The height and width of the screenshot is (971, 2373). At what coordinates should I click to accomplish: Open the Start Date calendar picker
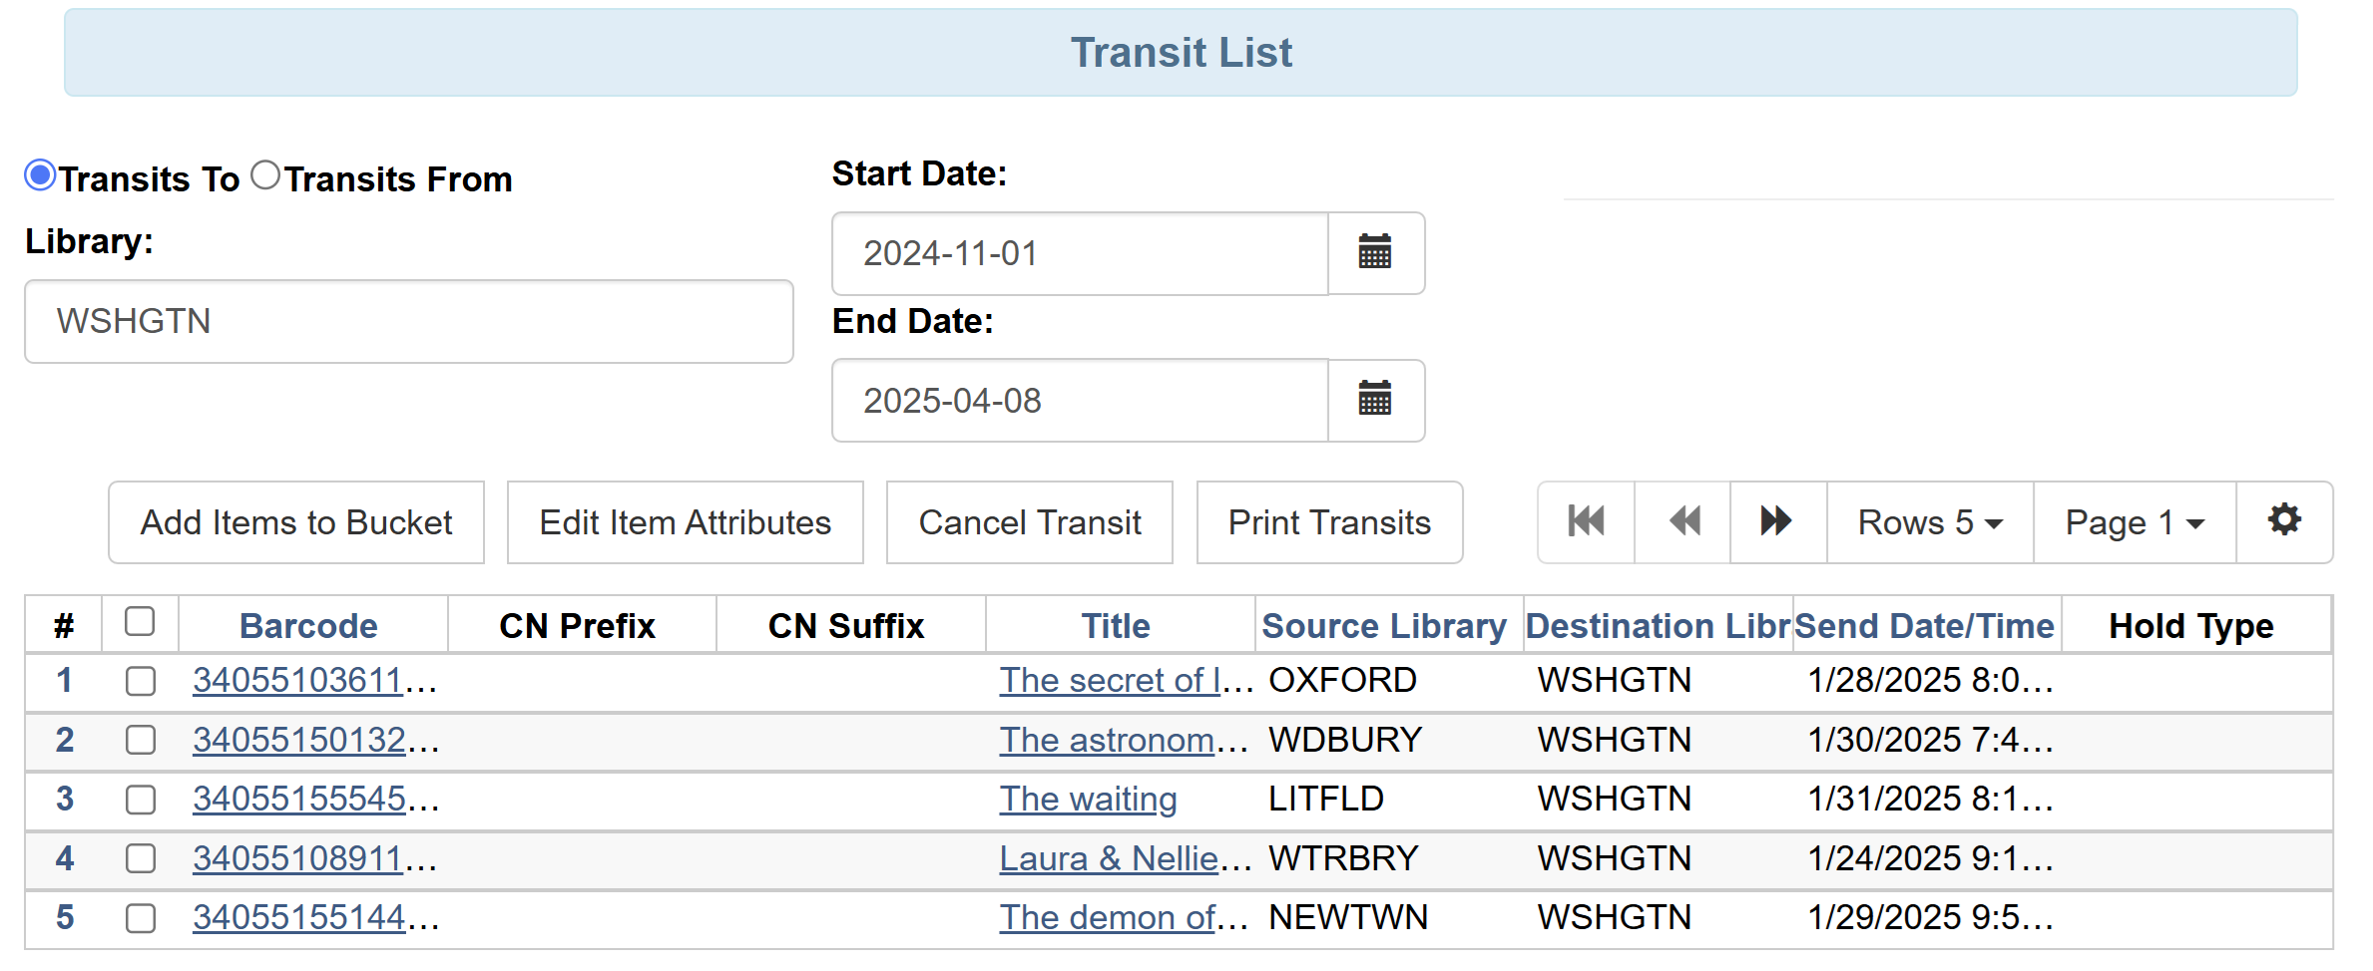click(x=1375, y=253)
